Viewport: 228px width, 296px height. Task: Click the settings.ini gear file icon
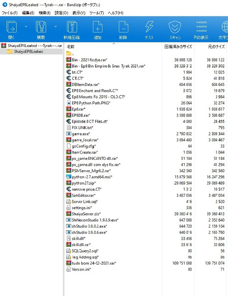click(69, 208)
